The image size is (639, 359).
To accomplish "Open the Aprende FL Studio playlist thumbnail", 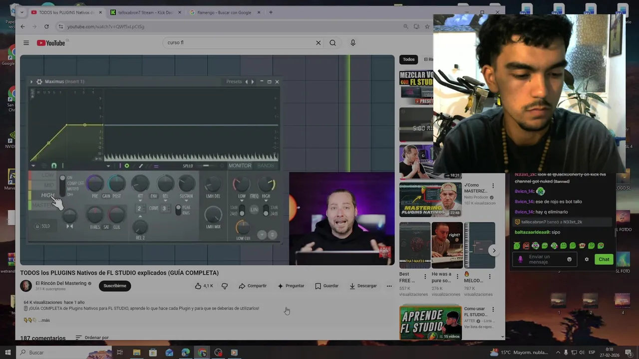I will coord(430,322).
